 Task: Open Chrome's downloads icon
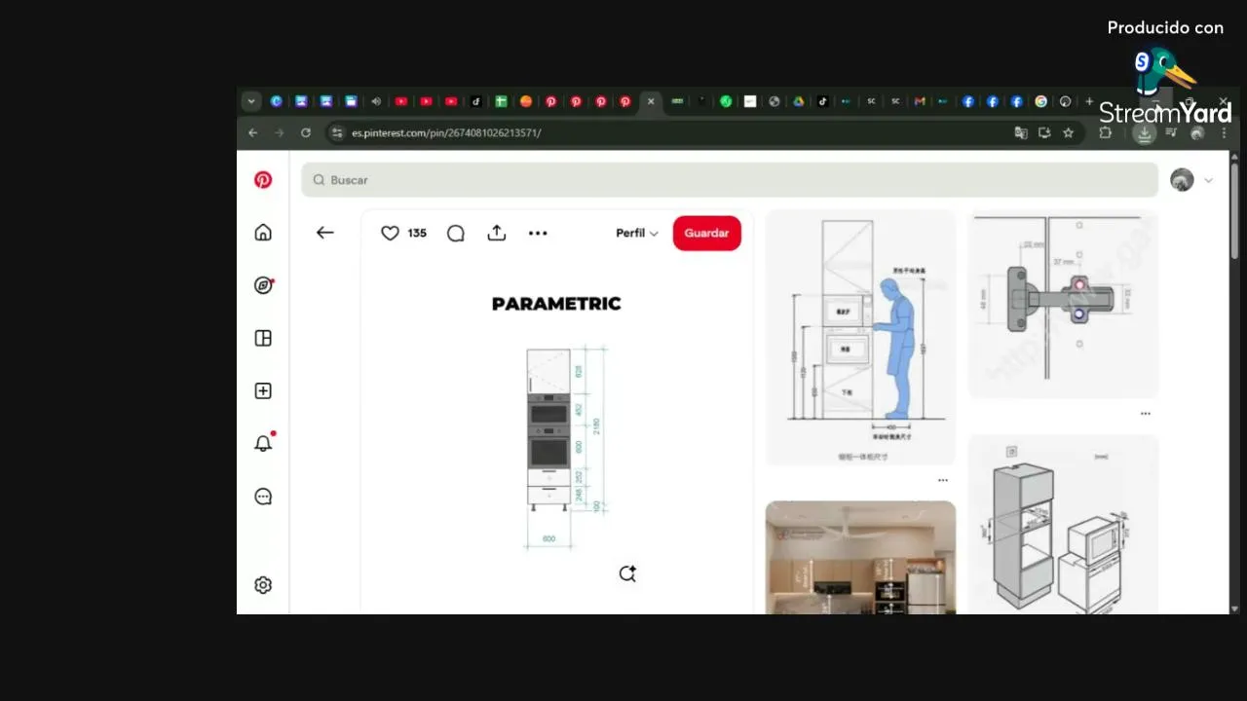pyautogui.click(x=1145, y=132)
